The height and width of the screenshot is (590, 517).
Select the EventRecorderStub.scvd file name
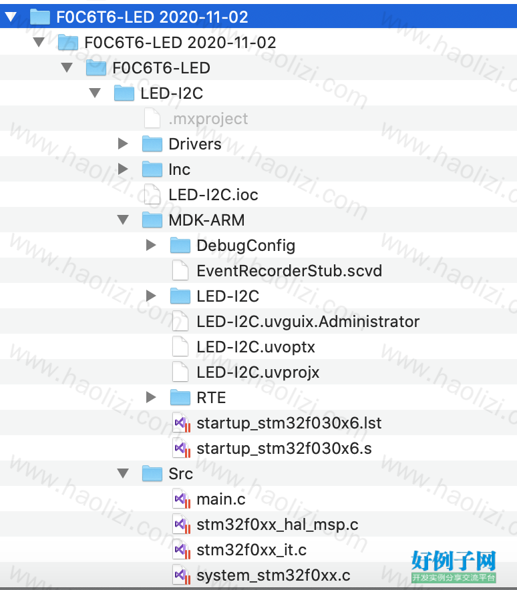pos(290,271)
